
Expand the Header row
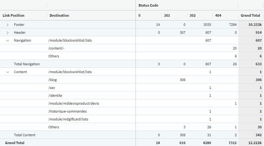8,32
